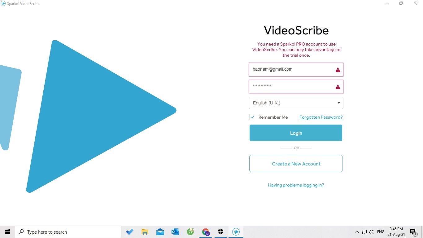Viewport: 423px width, 238px height.
Task: Click the warning icon beside the email field
Action: [x=338, y=69]
